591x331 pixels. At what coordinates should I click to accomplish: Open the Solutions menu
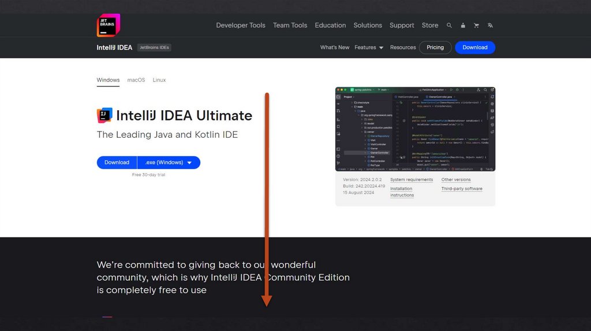(x=368, y=25)
